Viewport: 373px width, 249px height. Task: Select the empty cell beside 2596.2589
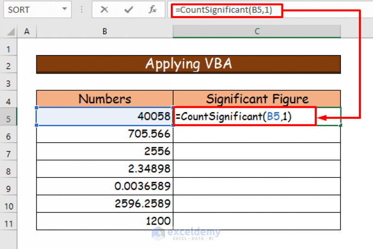pyautogui.click(x=257, y=204)
